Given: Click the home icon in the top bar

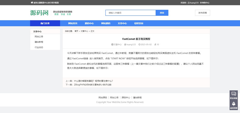Looking at the screenshot, I should point(32,3).
